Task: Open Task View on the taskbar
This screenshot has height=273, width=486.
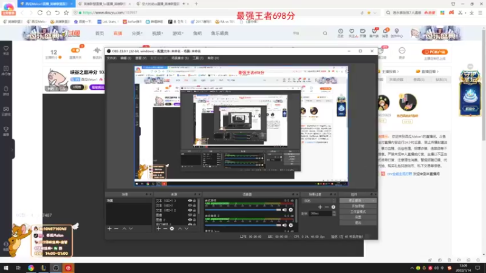Action: pyautogui.click(x=18, y=268)
